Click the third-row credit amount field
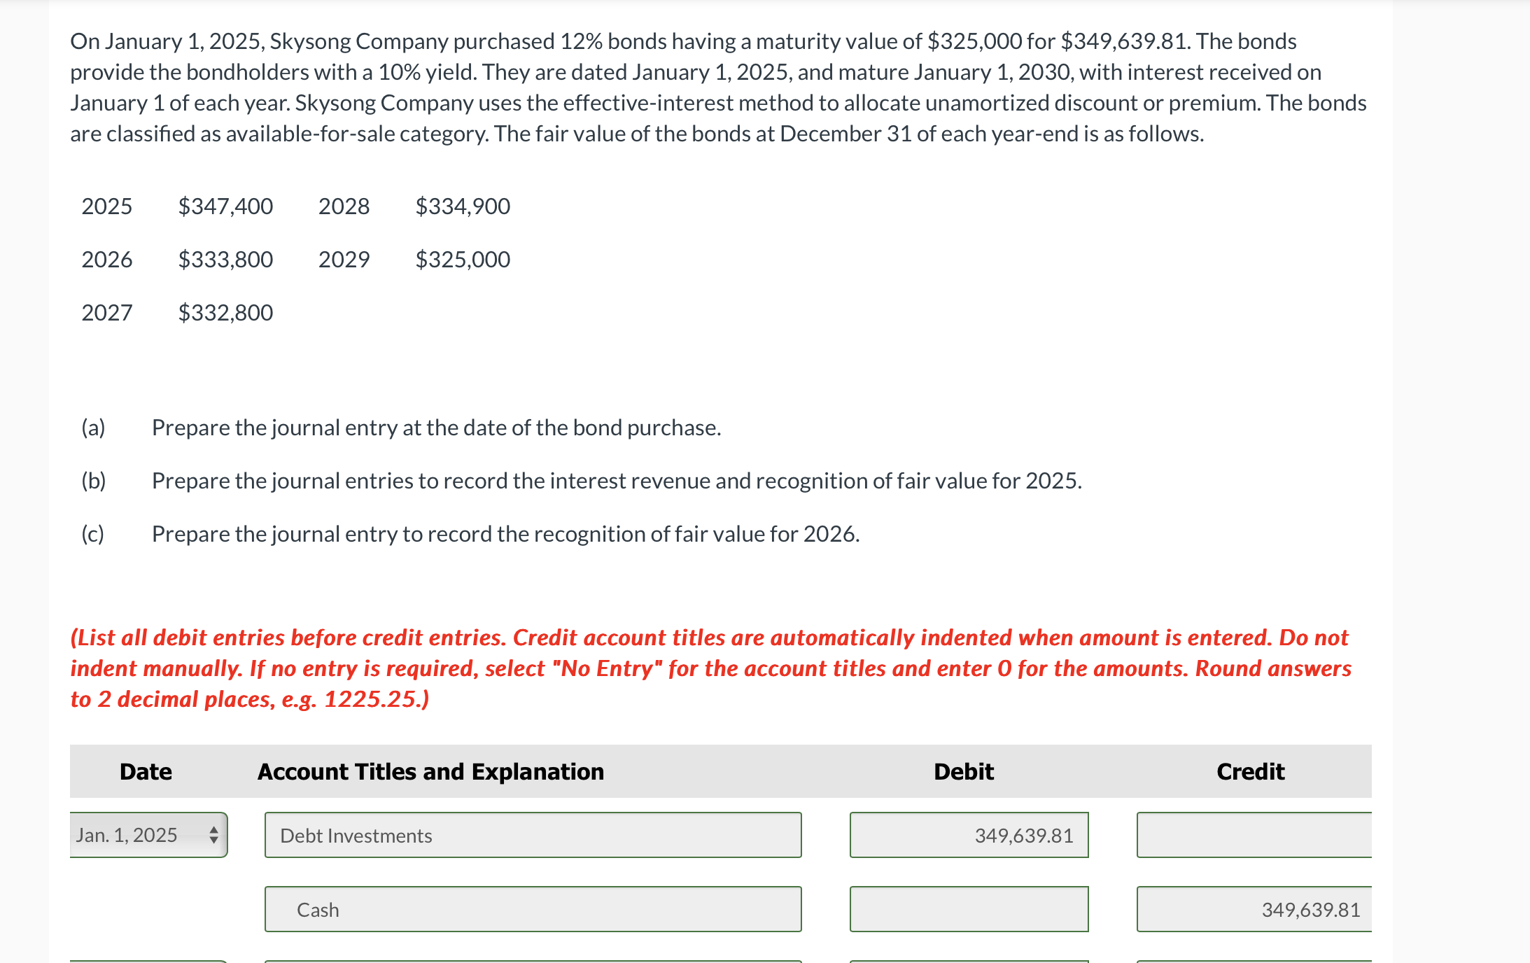1530x963 pixels. tap(1254, 960)
